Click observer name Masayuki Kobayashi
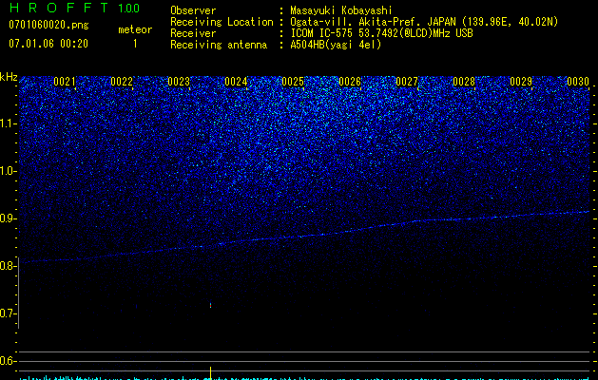This screenshot has width=598, height=380. (x=341, y=10)
